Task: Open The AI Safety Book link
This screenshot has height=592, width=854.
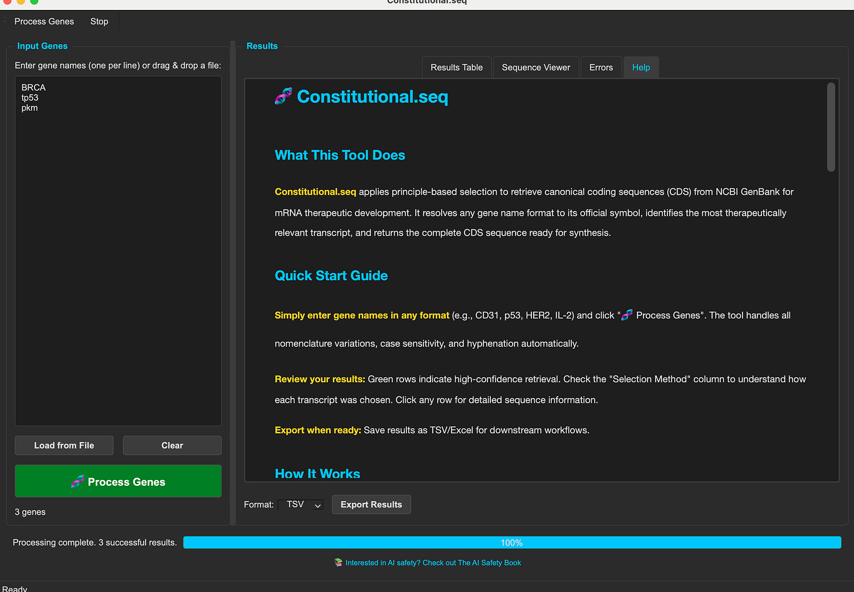Action: [x=433, y=563]
